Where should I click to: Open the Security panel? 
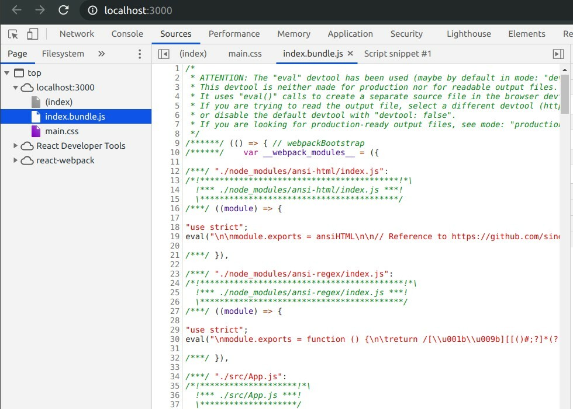406,34
